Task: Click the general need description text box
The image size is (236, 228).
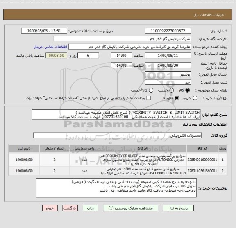Action: coord(116,115)
